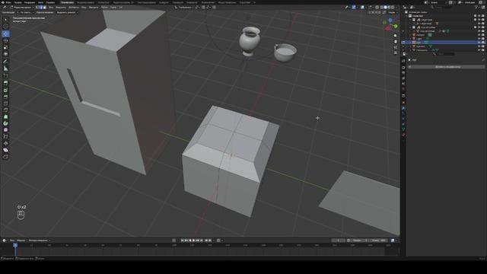Image resolution: width=487 pixels, height=274 pixels.
Task: Enable vertex select mode
Action: point(37,7)
